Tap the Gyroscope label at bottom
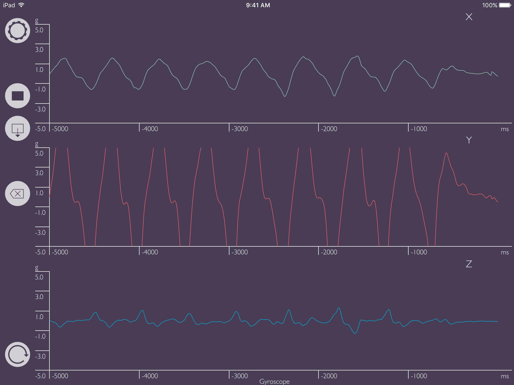Screen dimensions: 514x385 click(x=274, y=381)
